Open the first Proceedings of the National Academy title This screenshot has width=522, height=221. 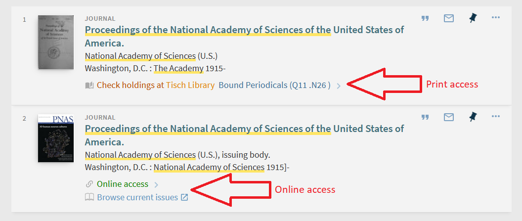click(244, 36)
